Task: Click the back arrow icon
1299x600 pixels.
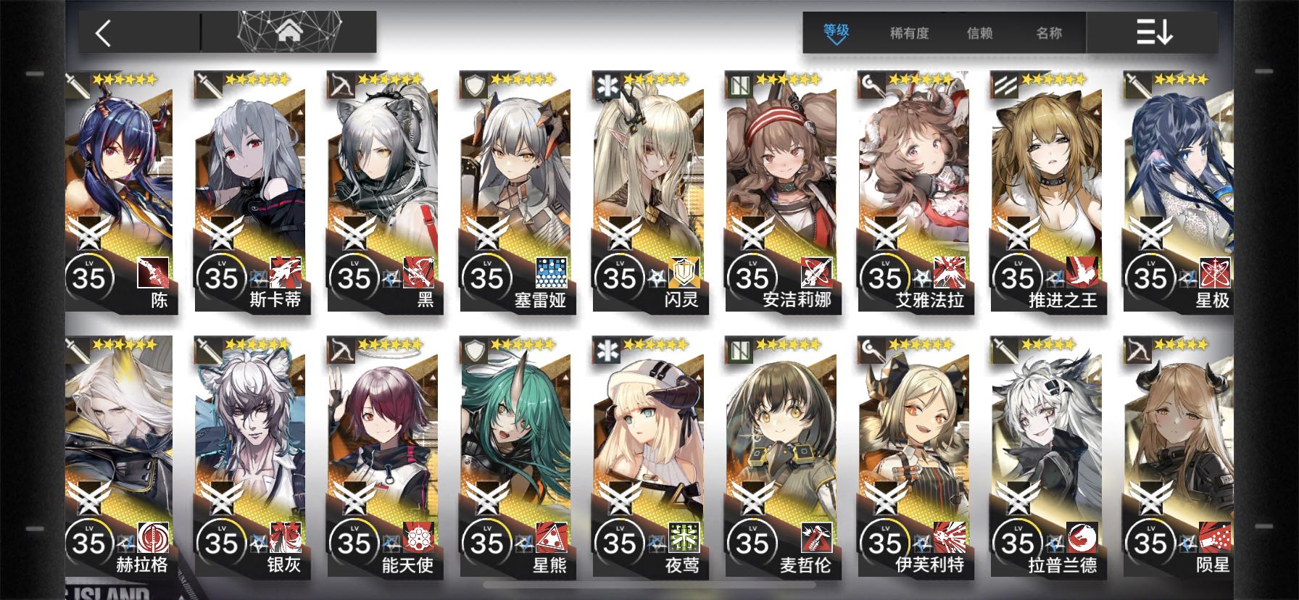Action: point(104,33)
